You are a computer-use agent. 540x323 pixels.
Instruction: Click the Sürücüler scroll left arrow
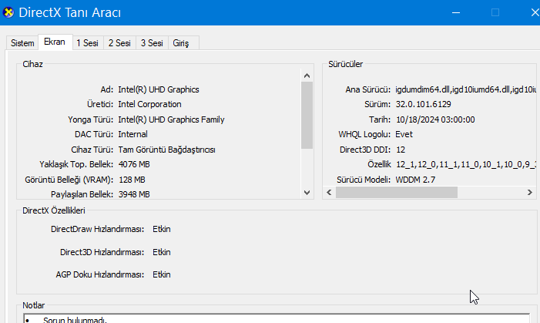click(329, 193)
